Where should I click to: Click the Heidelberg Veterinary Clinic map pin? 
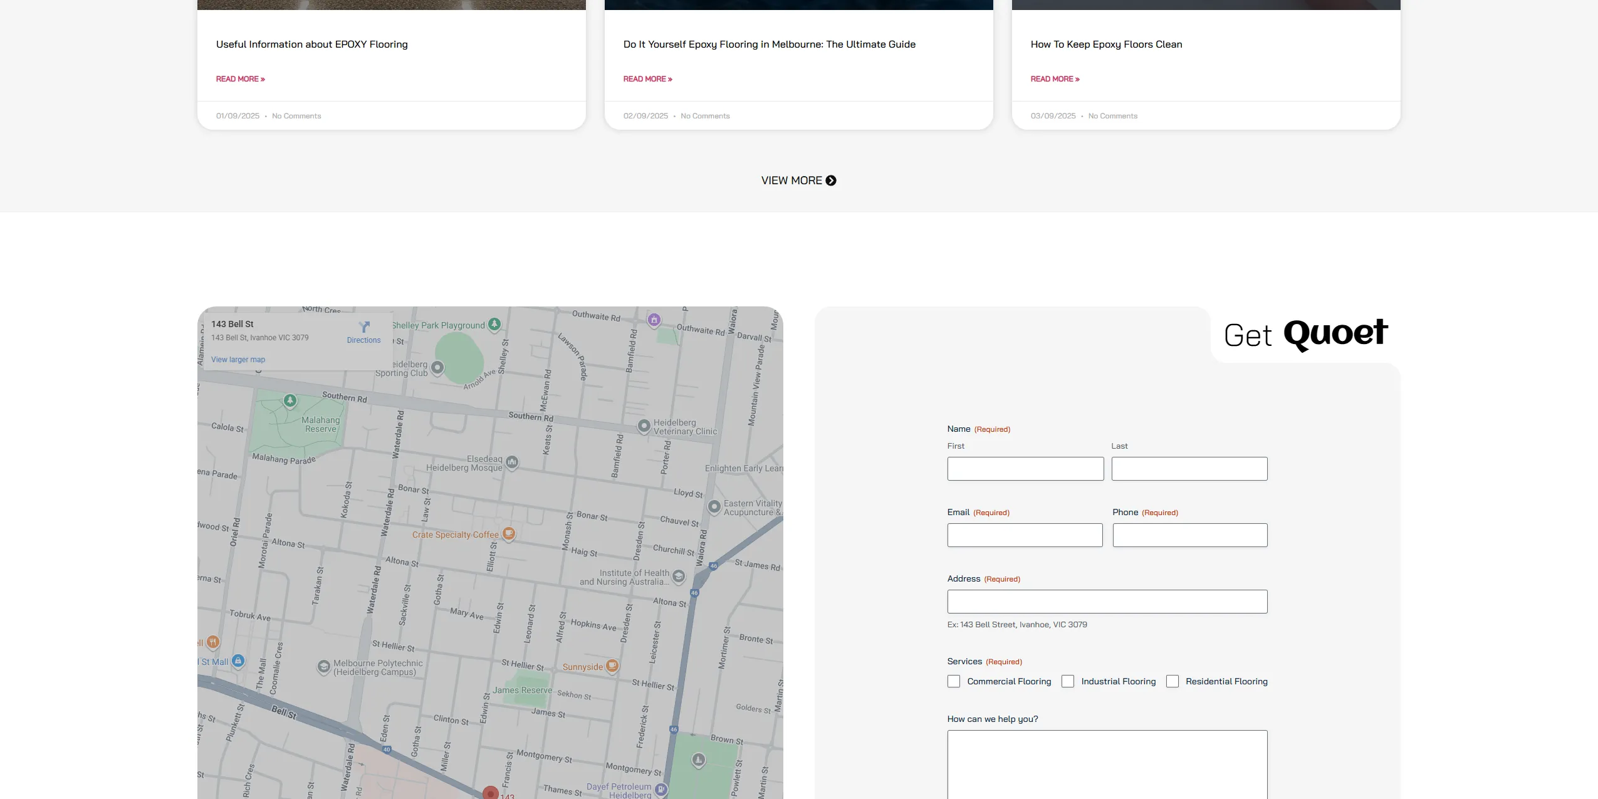point(644,426)
